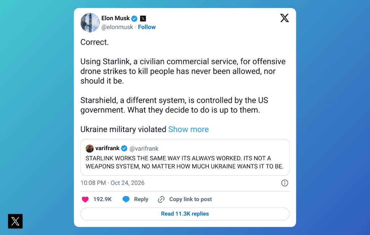Follow the @elonmusk account
This screenshot has width=370, height=235.
point(147,27)
